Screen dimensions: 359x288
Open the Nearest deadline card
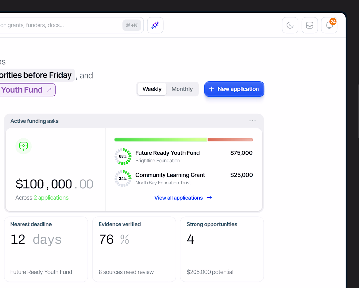(46, 249)
